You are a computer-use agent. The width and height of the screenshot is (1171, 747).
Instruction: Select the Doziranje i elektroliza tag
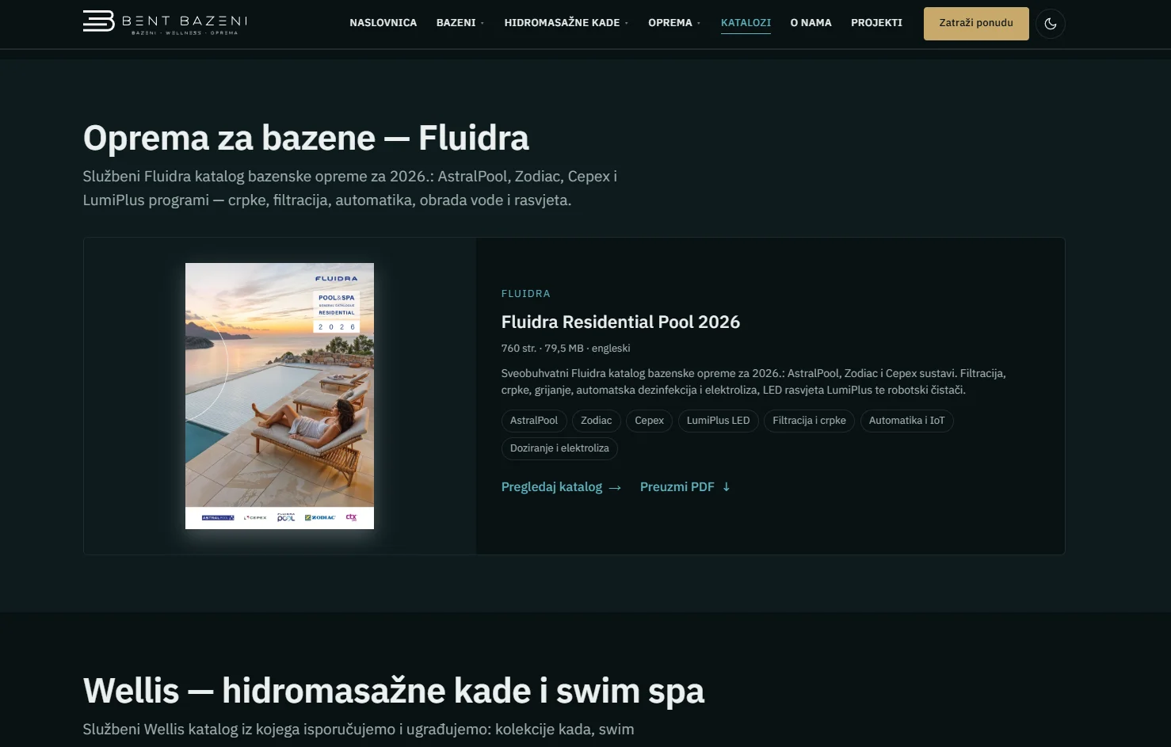559,448
